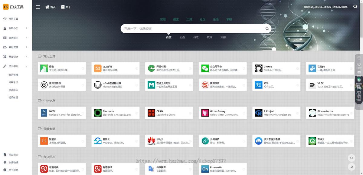This screenshot has height=175, width=363.
Task: Open the 华为云 card
Action: point(169,141)
